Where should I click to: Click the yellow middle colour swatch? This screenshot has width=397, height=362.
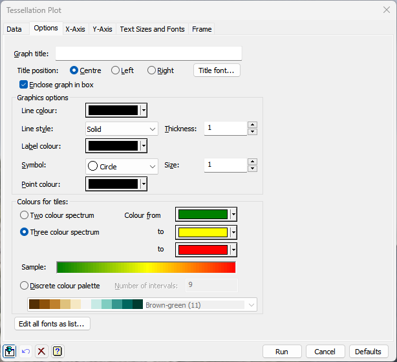[x=203, y=232]
